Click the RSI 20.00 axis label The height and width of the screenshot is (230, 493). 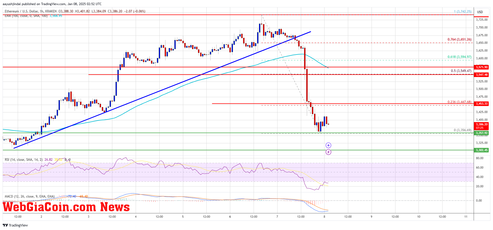(480, 186)
